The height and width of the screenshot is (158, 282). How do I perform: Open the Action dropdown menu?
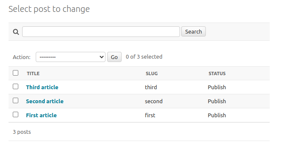(71, 57)
